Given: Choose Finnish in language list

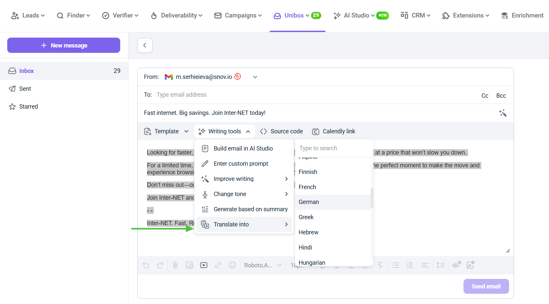Looking at the screenshot, I should (333, 172).
